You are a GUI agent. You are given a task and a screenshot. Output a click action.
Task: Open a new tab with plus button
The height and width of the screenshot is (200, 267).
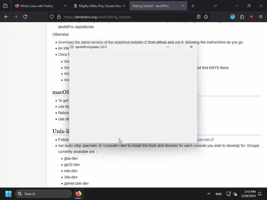click(x=193, y=6)
